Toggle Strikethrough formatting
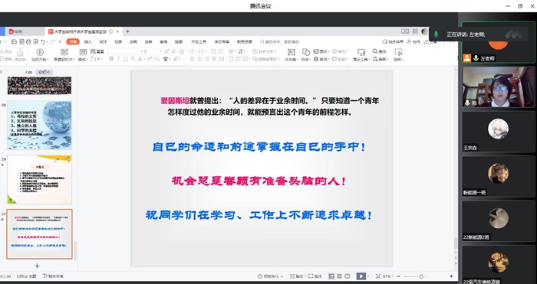Screen dimensions: 537x284 click(x=133, y=59)
